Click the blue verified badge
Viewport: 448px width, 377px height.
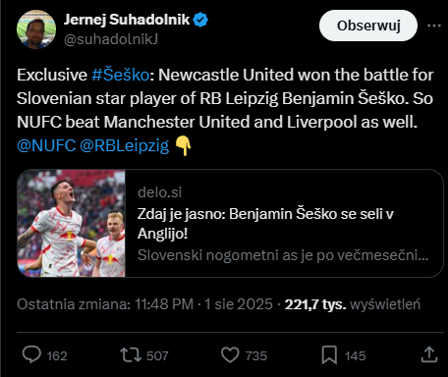click(200, 20)
